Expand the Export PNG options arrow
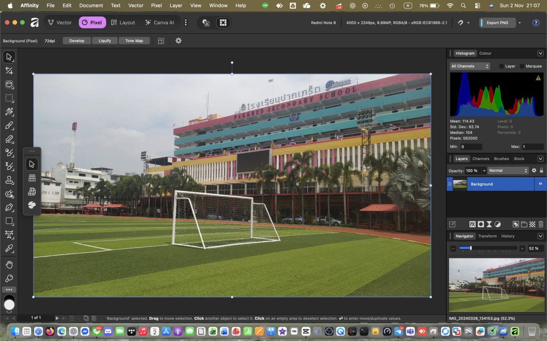Viewport: 547px width, 341px height. [520, 23]
